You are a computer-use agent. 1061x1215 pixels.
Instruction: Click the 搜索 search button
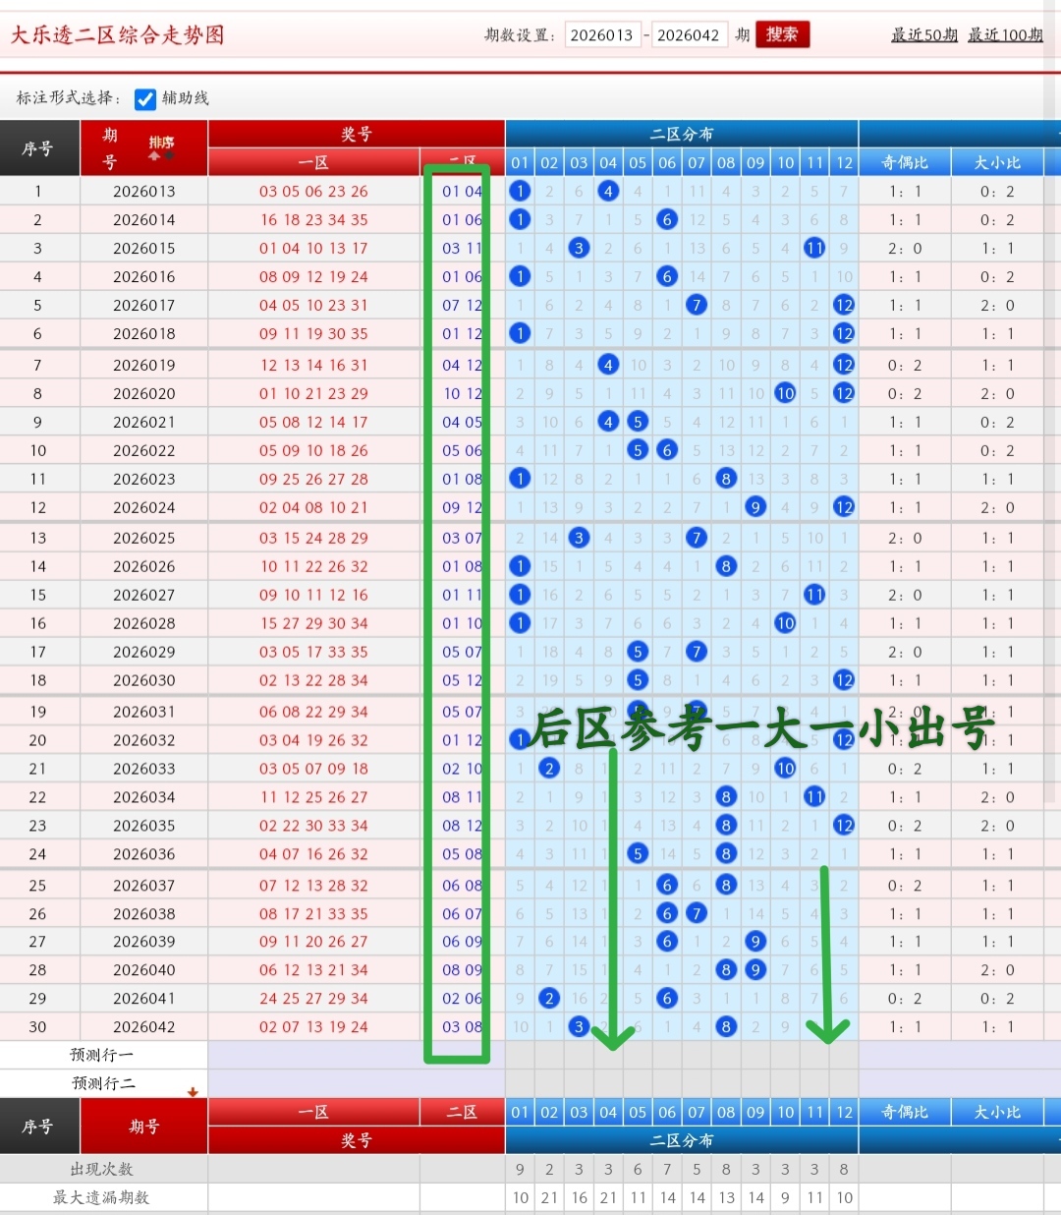[x=782, y=34]
